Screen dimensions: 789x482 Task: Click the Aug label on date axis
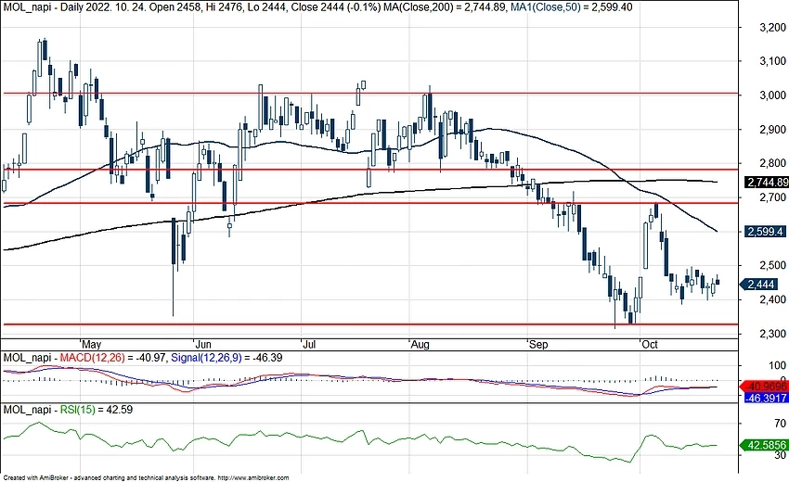pyautogui.click(x=420, y=344)
